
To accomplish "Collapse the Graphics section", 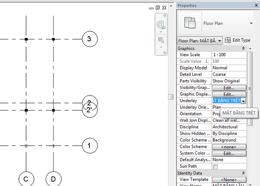I will (243, 48).
